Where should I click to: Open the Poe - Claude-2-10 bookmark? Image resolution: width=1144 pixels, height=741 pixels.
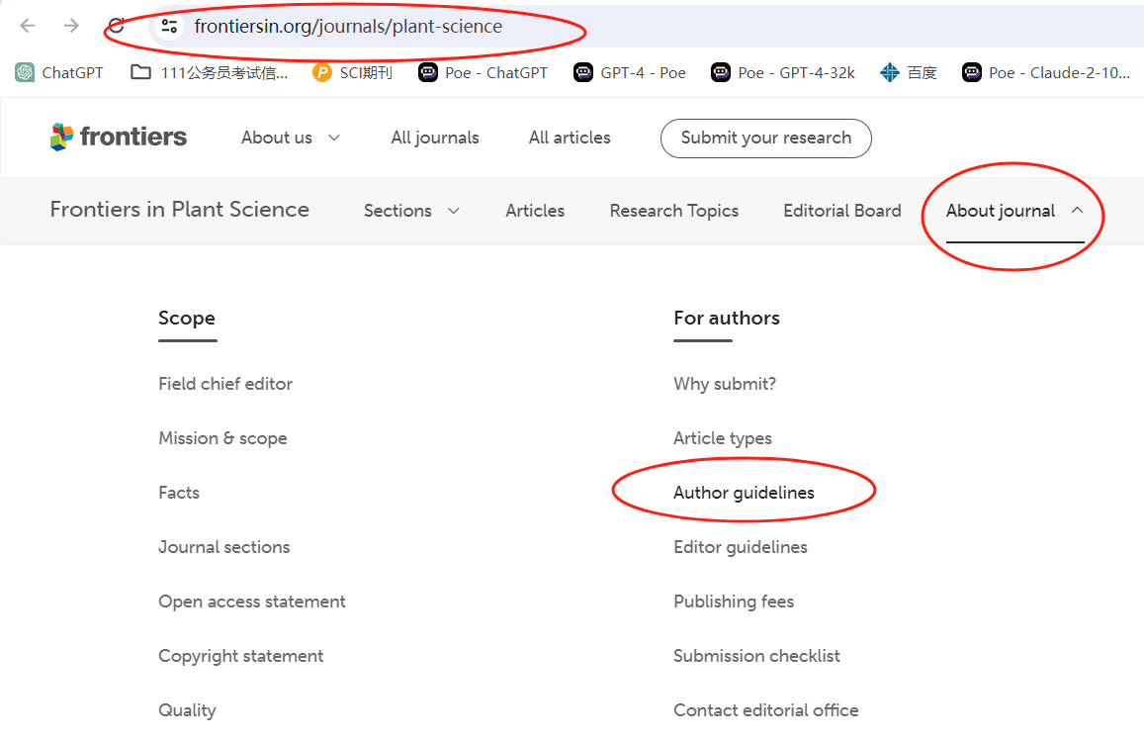[1046, 72]
